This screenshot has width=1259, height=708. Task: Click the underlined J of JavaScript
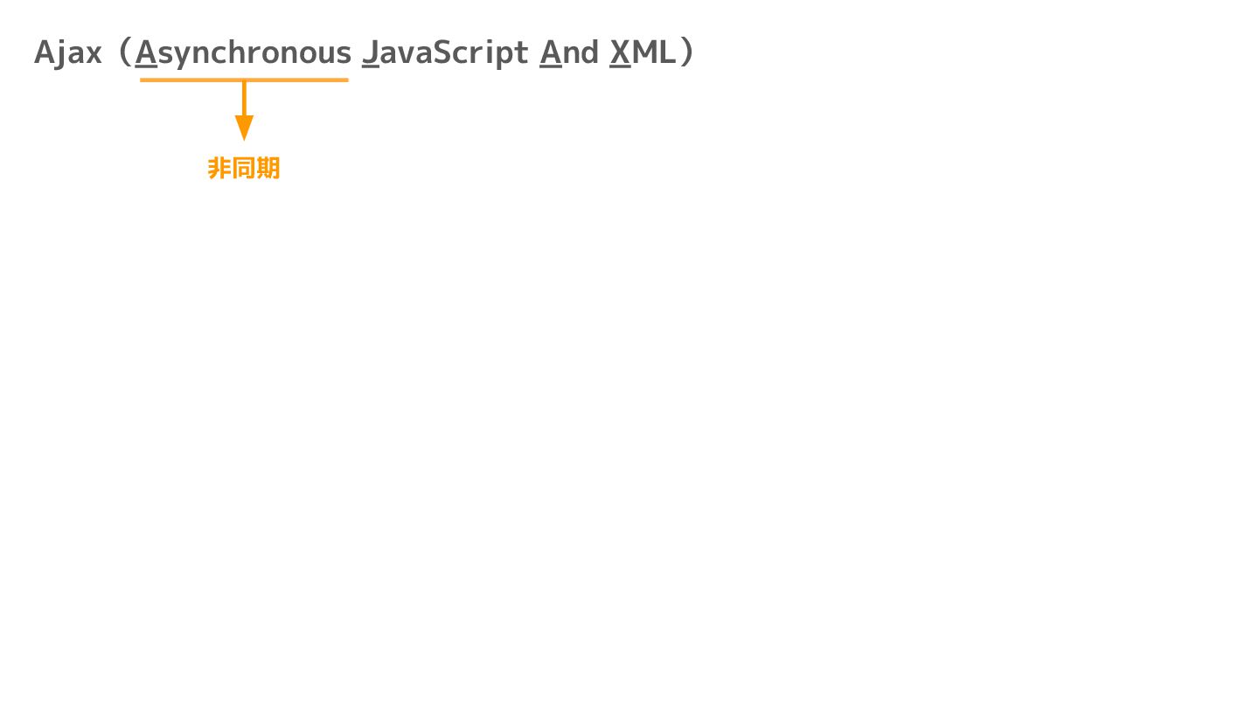[x=371, y=53]
